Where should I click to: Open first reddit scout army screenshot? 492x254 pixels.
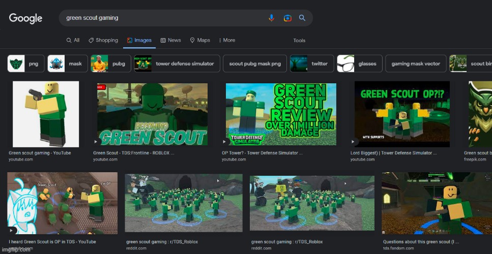pyautogui.click(x=184, y=203)
